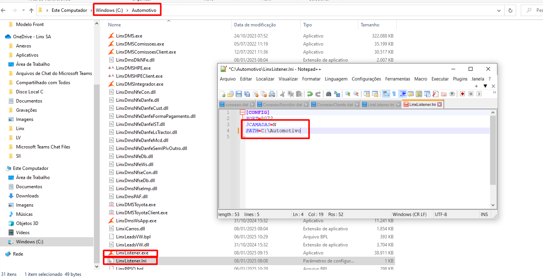Undo the last edit in Notepad++

tap(310, 94)
